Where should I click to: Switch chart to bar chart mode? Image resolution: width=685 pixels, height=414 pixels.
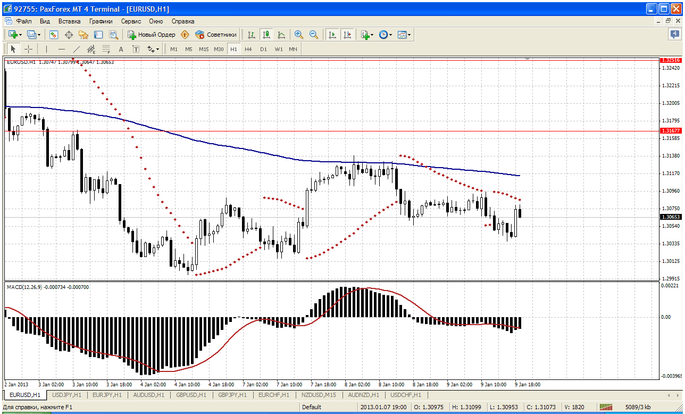click(x=252, y=35)
